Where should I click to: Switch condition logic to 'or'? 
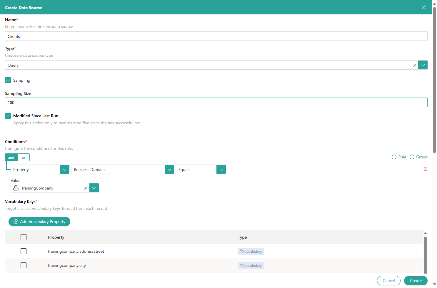(24, 158)
